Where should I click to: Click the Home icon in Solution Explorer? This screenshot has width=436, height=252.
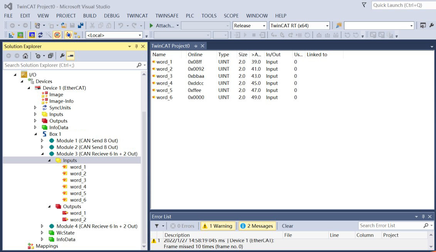[x=25, y=56]
